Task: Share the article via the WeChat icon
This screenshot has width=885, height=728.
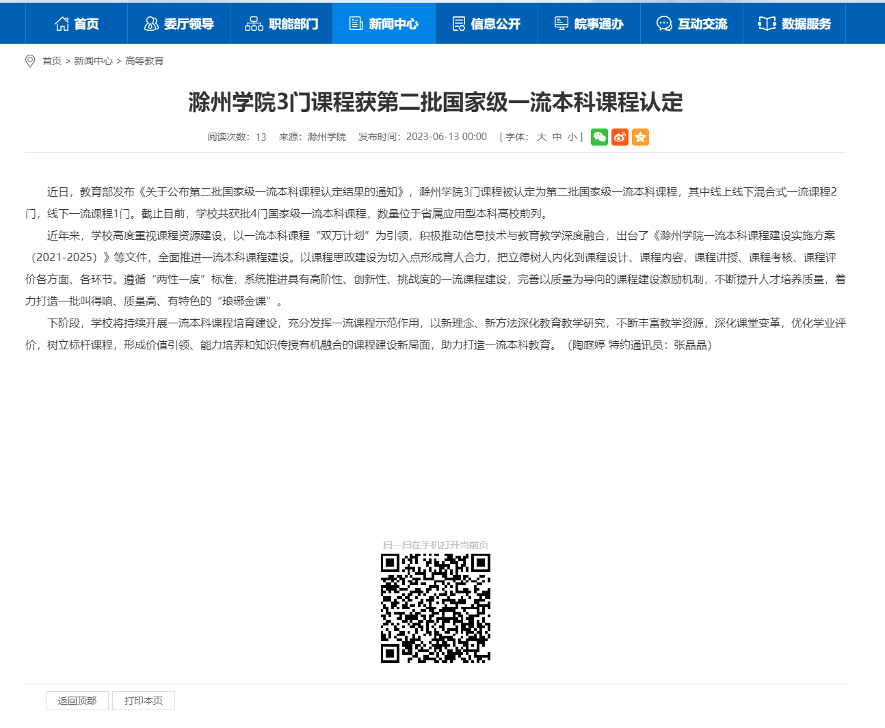Action: click(599, 137)
